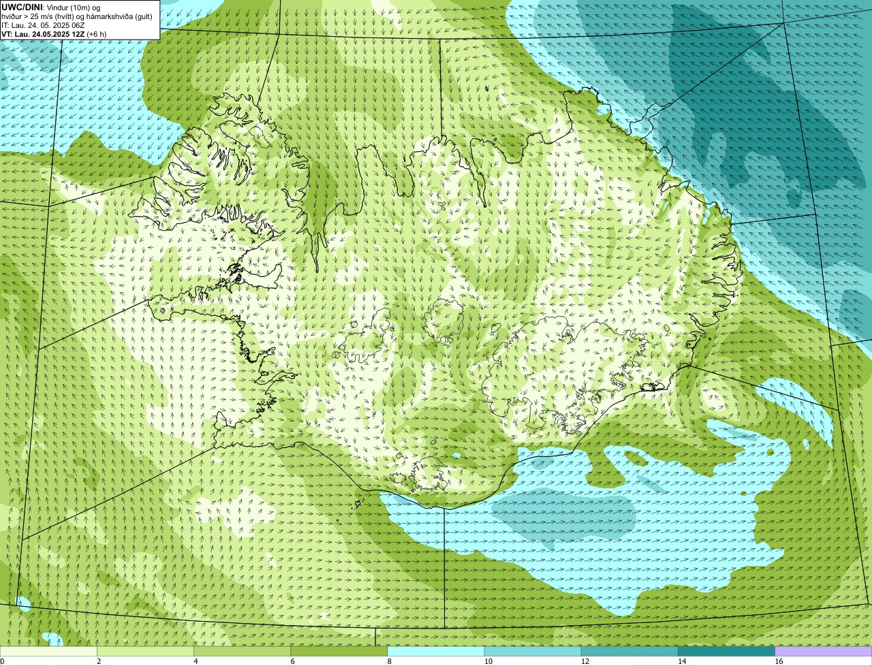The height and width of the screenshot is (666, 872).
Task: Click the "IT: Lau. 24. 05. 2025 06Z" line
Action: 43,25
